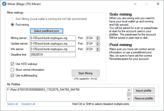Increase the Info server port value
The height and width of the screenshot is (111, 164).
pyautogui.click(x=98, y=48)
